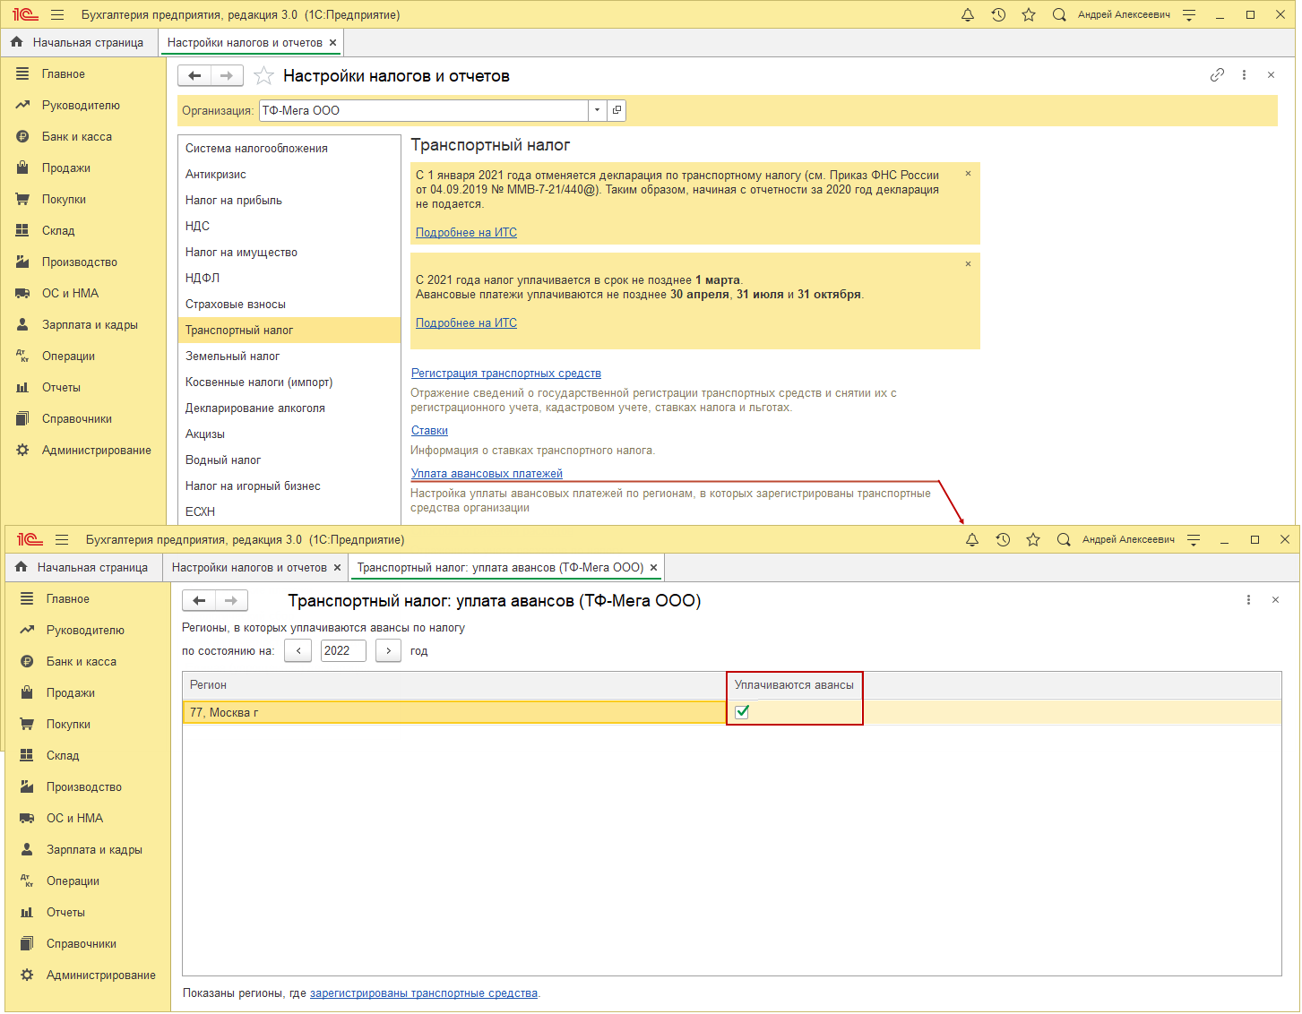Screen dimensions: 1302x1014
Task: Select Водный налог in settings list
Action: [x=289, y=460]
